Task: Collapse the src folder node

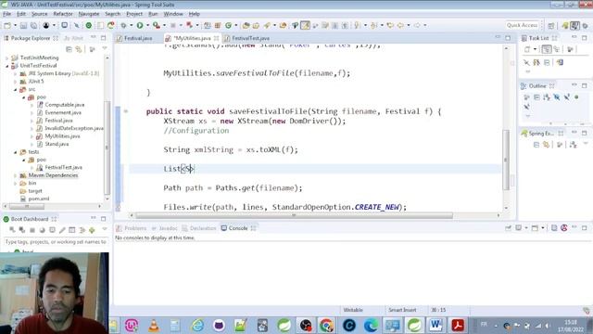Action: coord(15,89)
